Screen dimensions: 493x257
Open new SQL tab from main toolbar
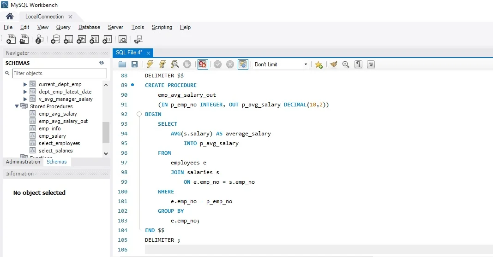(12, 40)
